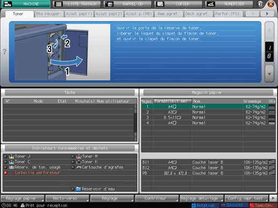This screenshot has width=278, height=208.
Task: Click the Corbeille perforateur icon
Action: tap(12, 173)
